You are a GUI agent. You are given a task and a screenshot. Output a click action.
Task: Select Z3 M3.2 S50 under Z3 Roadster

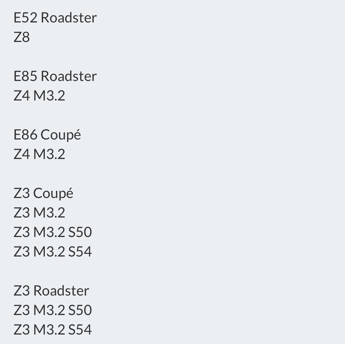[x=53, y=310]
